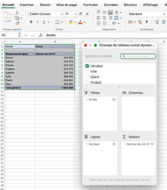Image resolution: width=167 pixels, height=190 pixels.
Task: Expand the font color options arrow
Action: click(85, 22)
